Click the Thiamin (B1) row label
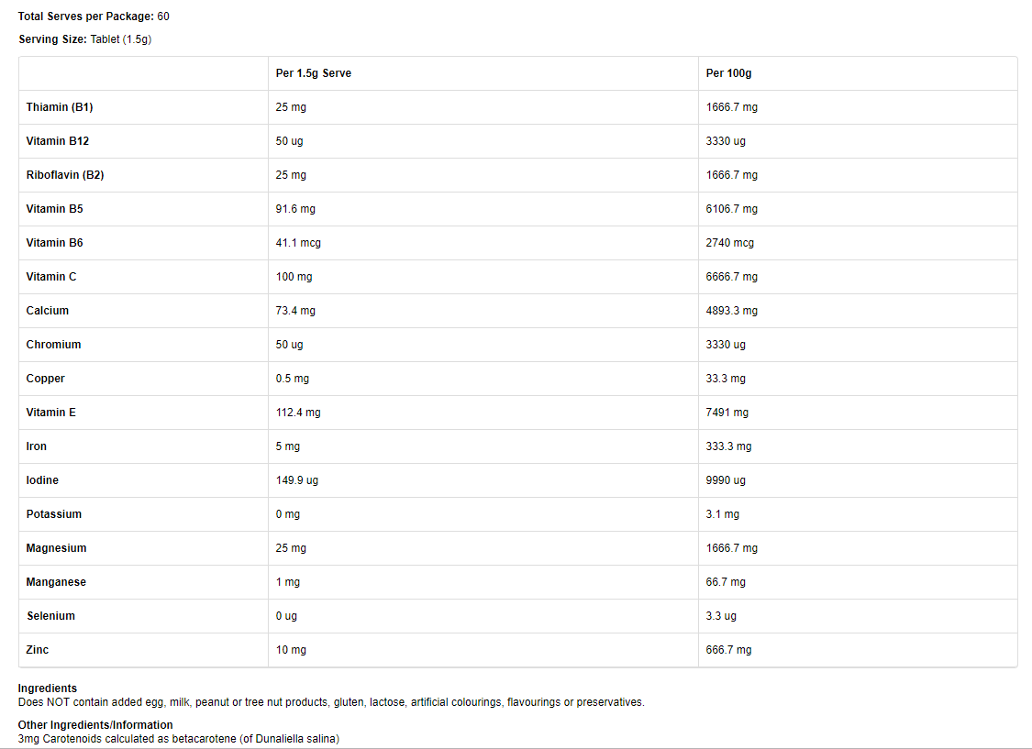Image resolution: width=1032 pixels, height=749 pixels. [60, 107]
